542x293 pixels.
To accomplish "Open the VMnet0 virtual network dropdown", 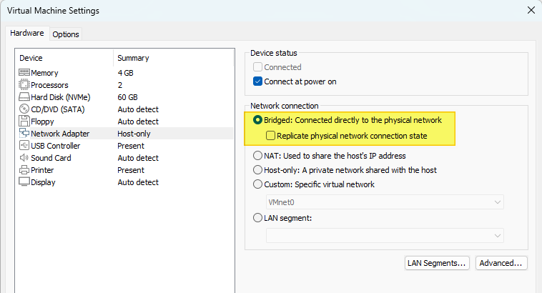I will (385, 202).
